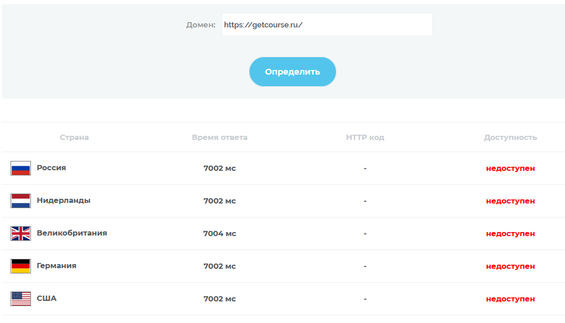Click Россия row response time value
The height and width of the screenshot is (323, 565).
coord(220,168)
